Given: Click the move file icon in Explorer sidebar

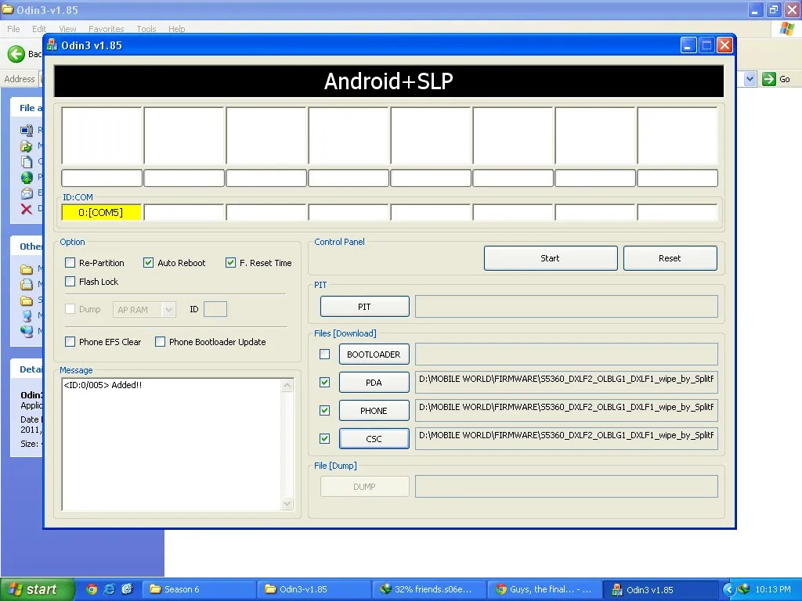Looking at the screenshot, I should click(x=26, y=146).
